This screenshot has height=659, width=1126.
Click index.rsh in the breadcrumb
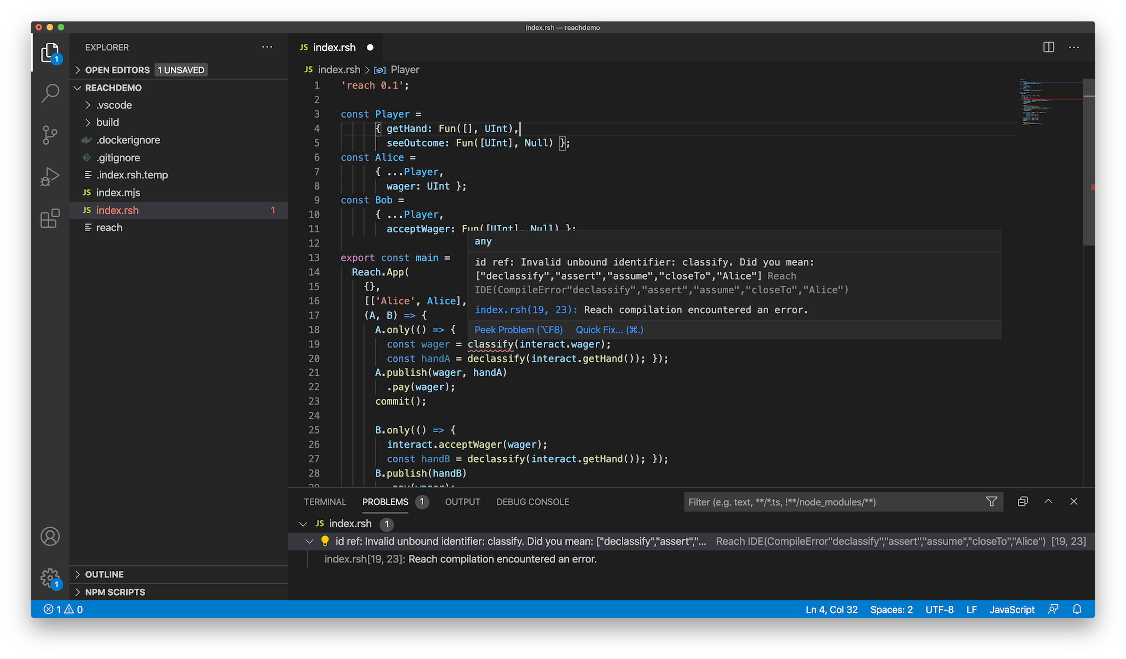tap(339, 70)
